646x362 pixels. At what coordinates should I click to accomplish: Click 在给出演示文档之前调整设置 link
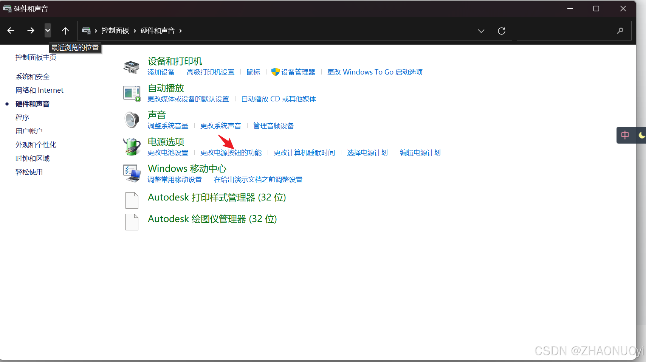click(258, 180)
